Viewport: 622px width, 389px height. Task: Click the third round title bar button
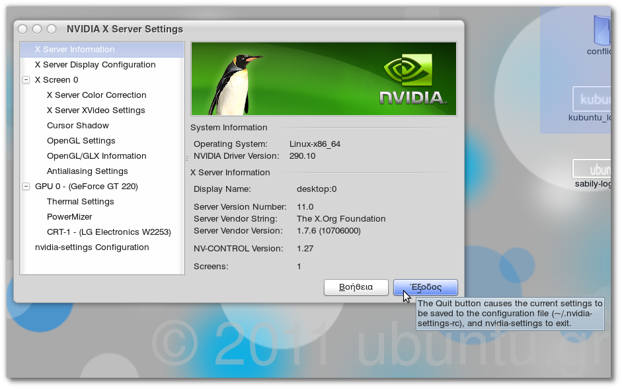click(52, 29)
